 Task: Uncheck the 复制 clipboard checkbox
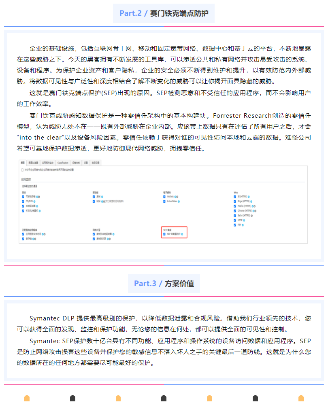(94, 197)
